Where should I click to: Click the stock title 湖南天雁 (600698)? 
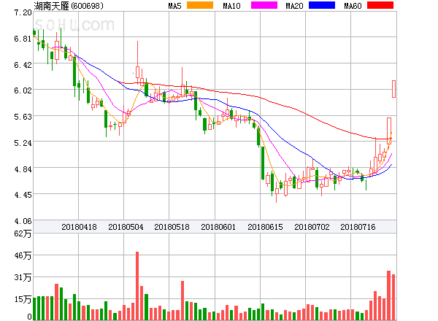(x=69, y=6)
